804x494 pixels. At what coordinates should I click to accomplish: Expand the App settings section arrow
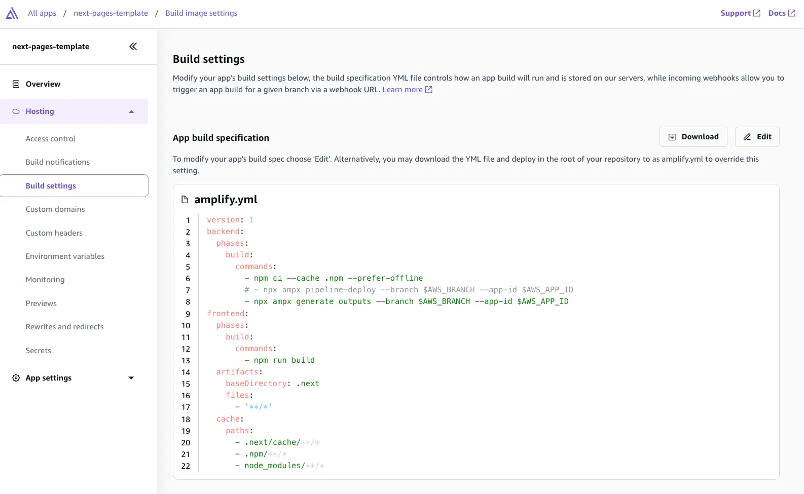click(x=131, y=378)
